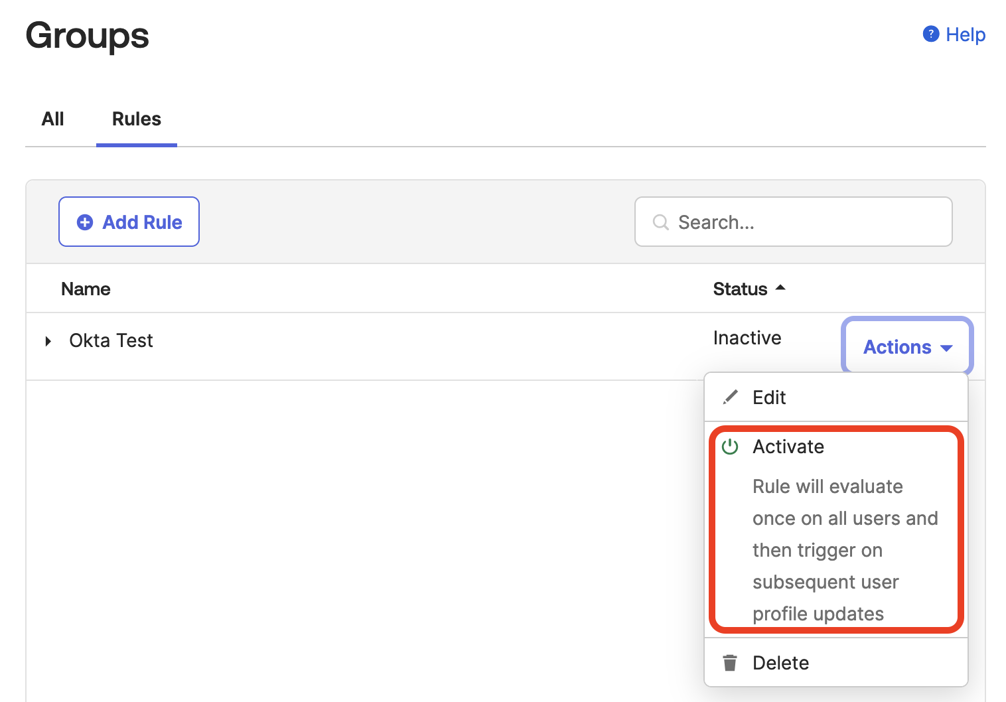Choose Edit from the Actions menu
The image size is (1006, 702).
[769, 397]
